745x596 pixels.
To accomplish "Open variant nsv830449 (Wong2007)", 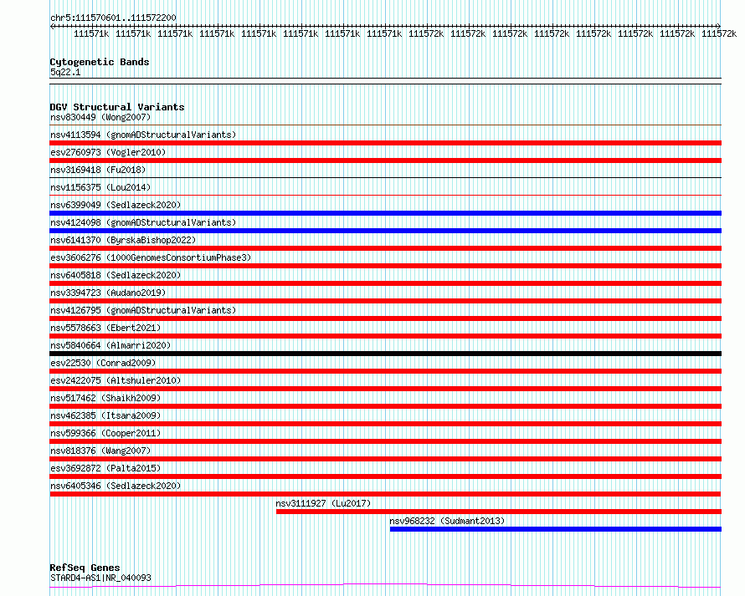I will pyautogui.click(x=100, y=117).
